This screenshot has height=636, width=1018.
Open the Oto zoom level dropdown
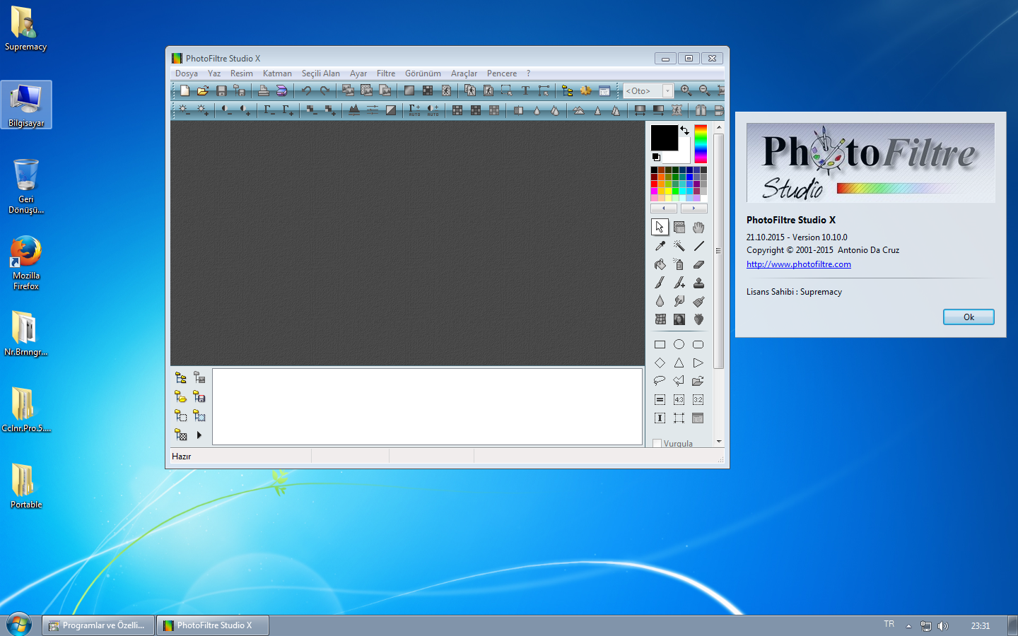coord(667,91)
